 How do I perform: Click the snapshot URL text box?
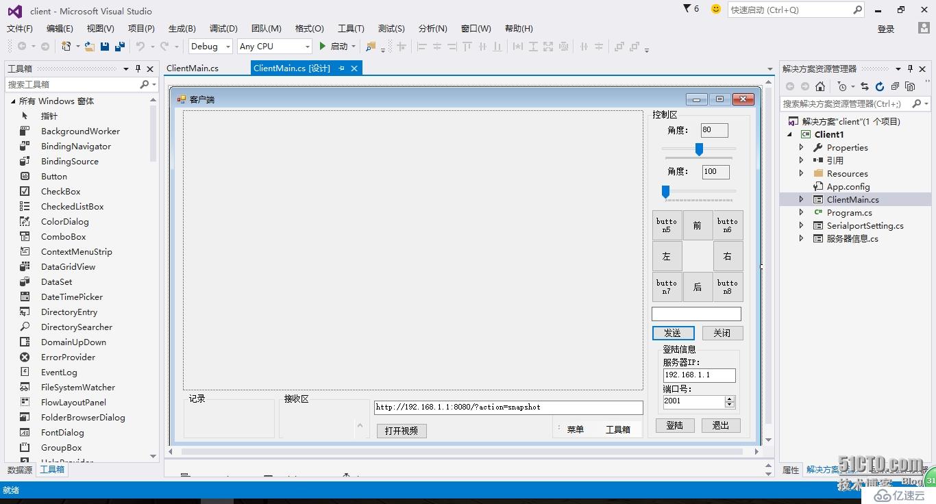tap(508, 407)
